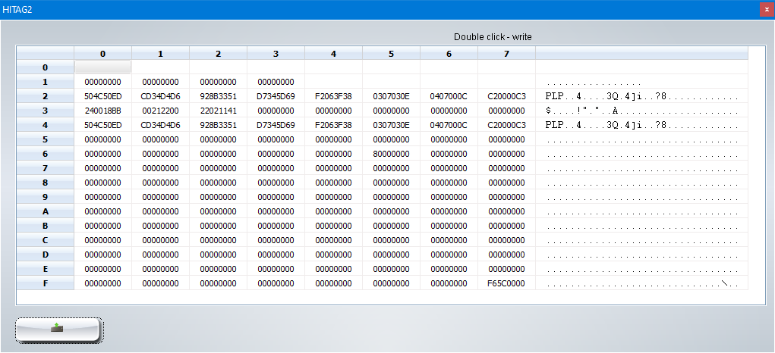Close the HITAG2 window
This screenshot has width=775, height=353.
tap(767, 10)
